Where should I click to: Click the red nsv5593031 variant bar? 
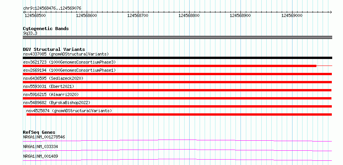pyautogui.click(x=177, y=90)
